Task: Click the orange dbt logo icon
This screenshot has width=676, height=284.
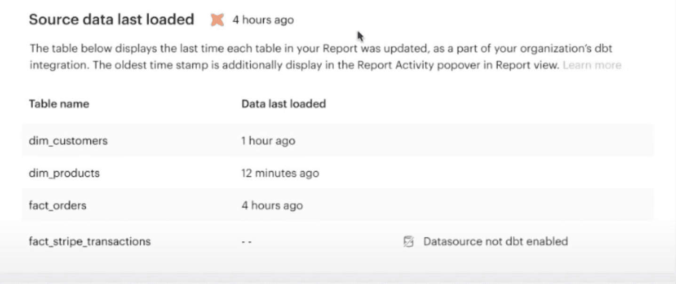Action: pos(217,20)
